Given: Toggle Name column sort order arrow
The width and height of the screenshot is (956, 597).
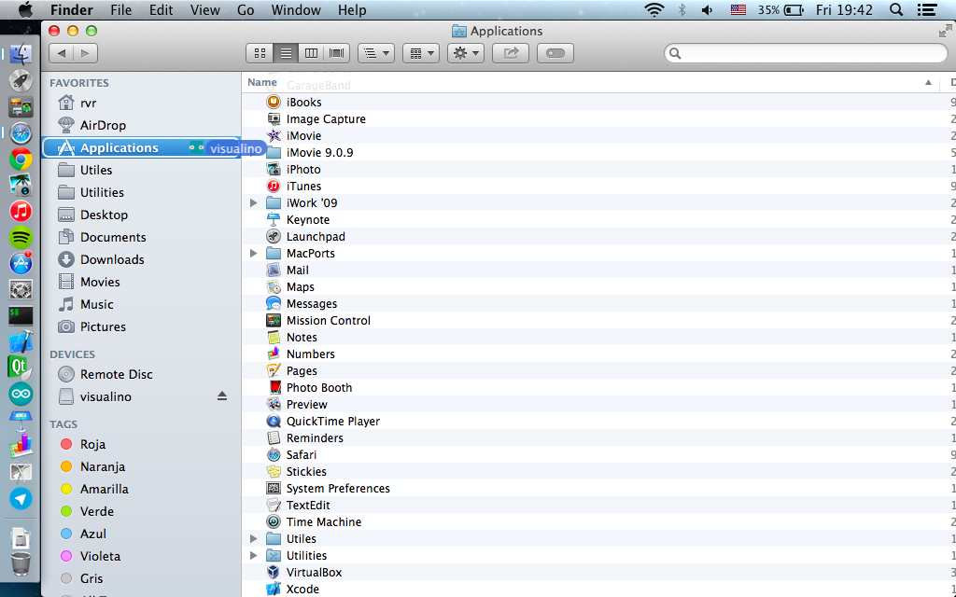Looking at the screenshot, I should [x=928, y=82].
